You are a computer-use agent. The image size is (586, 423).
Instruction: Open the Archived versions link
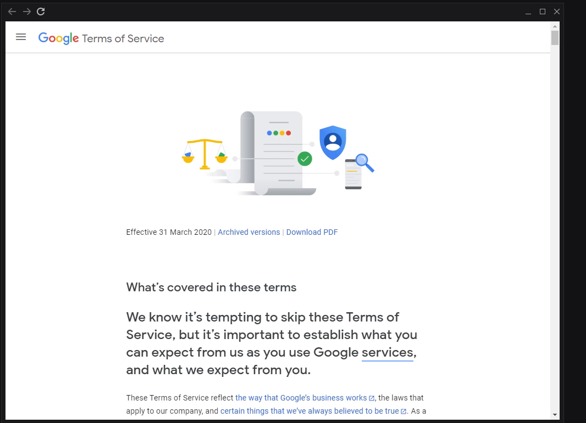pyautogui.click(x=248, y=232)
